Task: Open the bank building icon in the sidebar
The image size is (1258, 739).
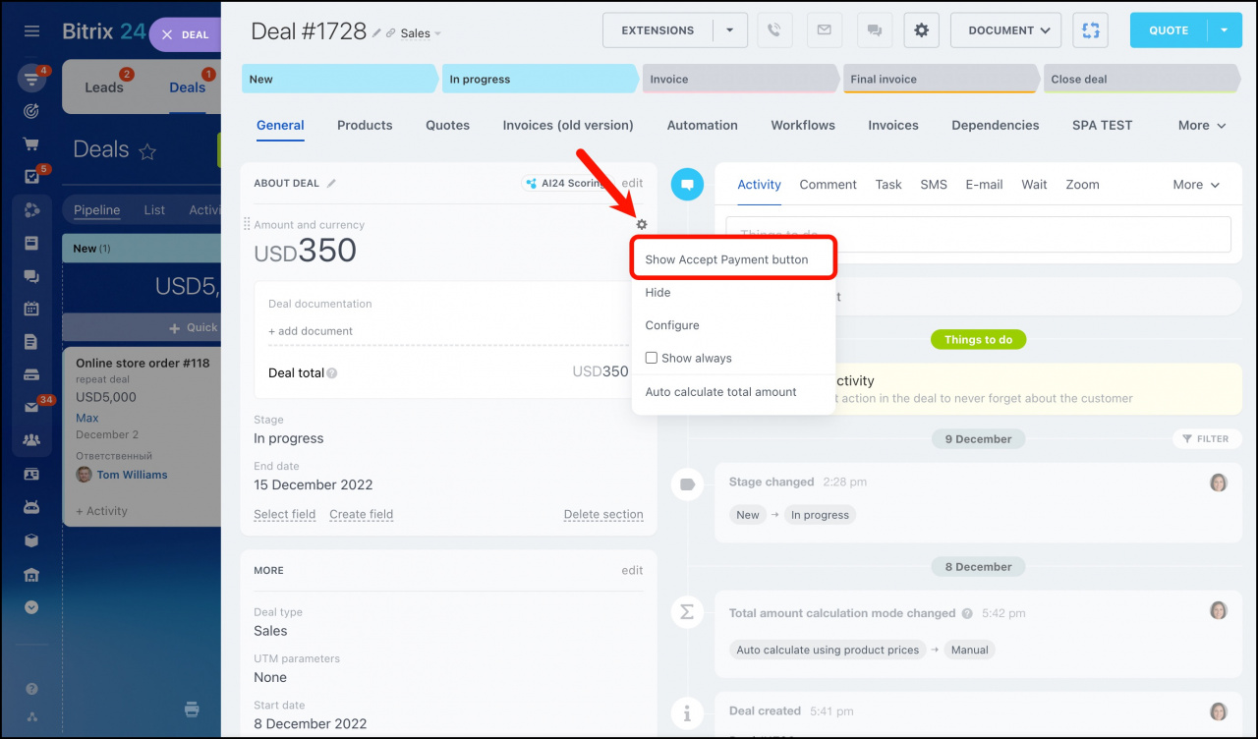Action: (31, 574)
